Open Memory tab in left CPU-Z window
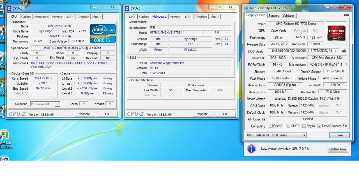Viewport: 359px width, 181px height. coord(57,17)
